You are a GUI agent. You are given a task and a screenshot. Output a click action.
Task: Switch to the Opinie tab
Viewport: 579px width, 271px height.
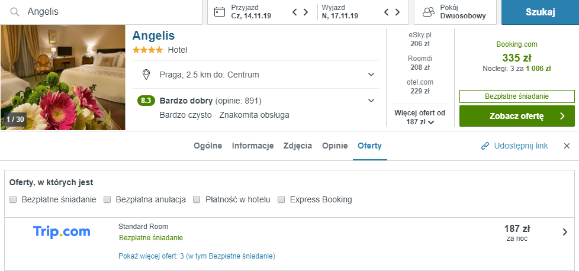(335, 146)
